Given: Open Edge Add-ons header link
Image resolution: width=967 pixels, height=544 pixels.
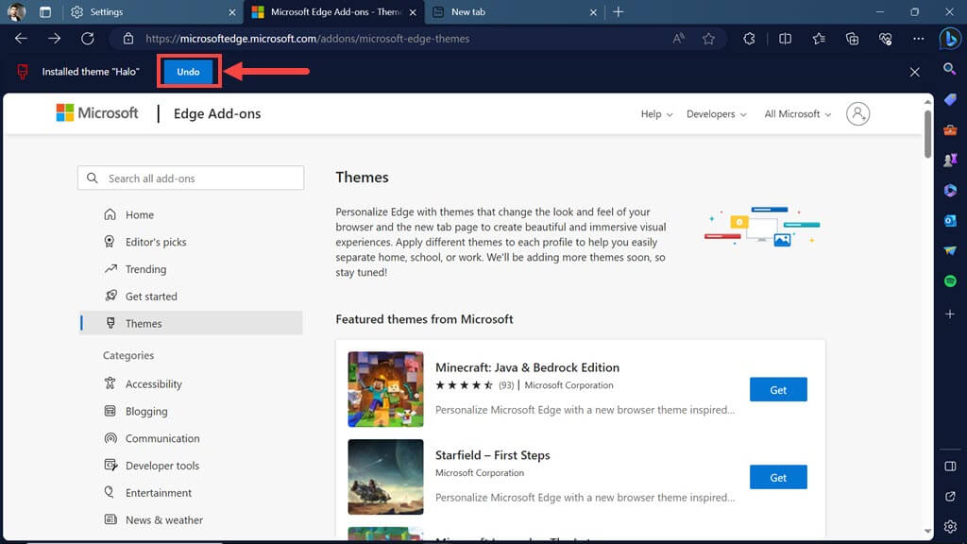Looking at the screenshot, I should 217,113.
